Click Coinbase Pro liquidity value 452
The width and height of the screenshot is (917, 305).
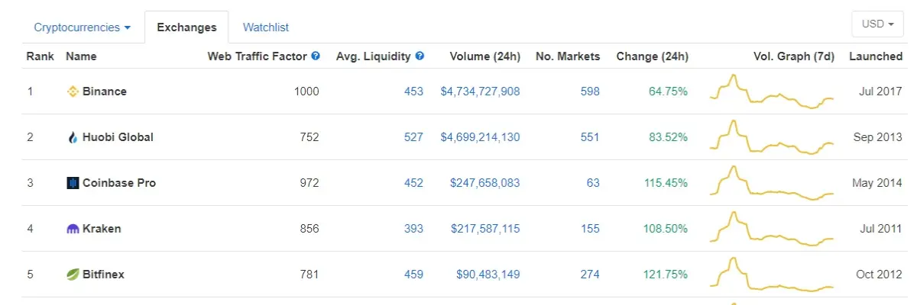[x=413, y=183]
